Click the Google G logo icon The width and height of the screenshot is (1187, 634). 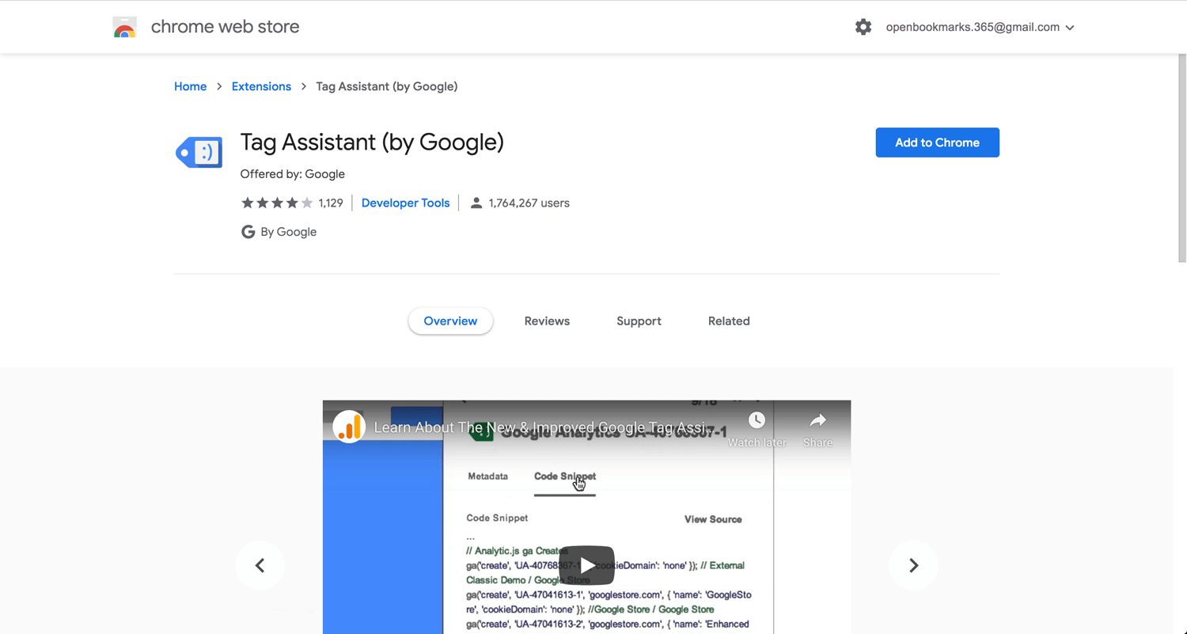click(x=248, y=232)
